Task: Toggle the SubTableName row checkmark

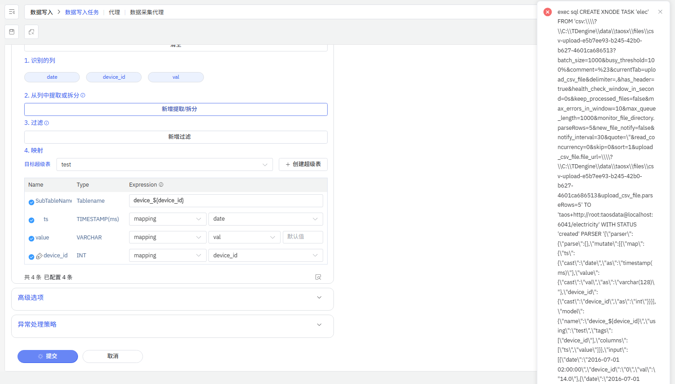Action: [31, 202]
